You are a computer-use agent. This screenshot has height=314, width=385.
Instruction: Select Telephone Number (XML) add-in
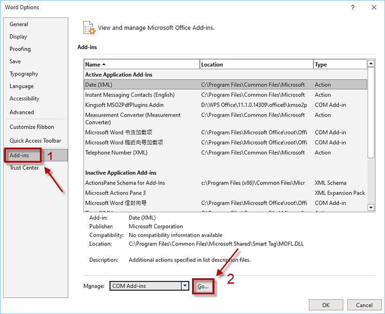coord(225,153)
